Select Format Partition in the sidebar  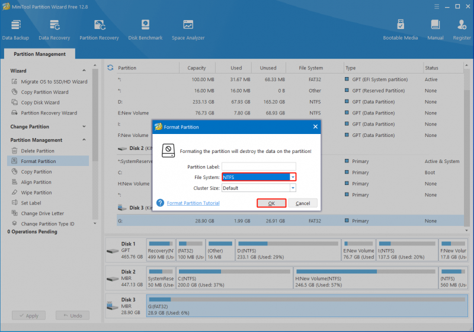[x=48, y=161]
